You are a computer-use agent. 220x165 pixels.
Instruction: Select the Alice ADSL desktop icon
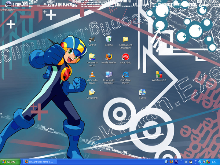(125, 59)
